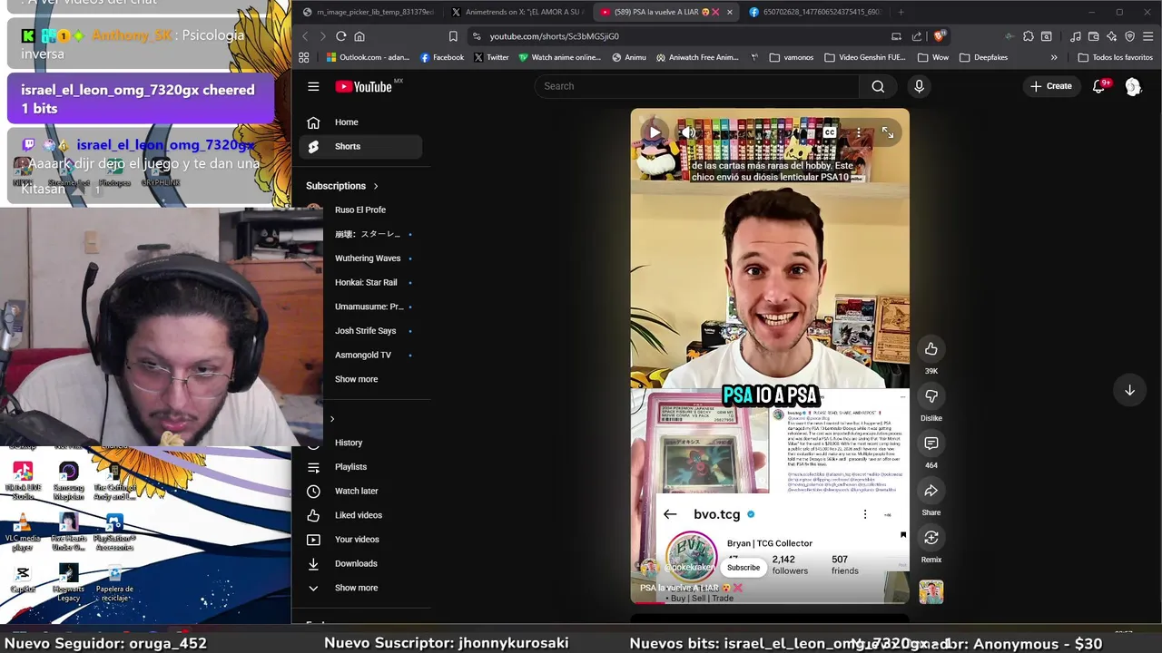Select Shorts in YouTube sidebar

360,146
